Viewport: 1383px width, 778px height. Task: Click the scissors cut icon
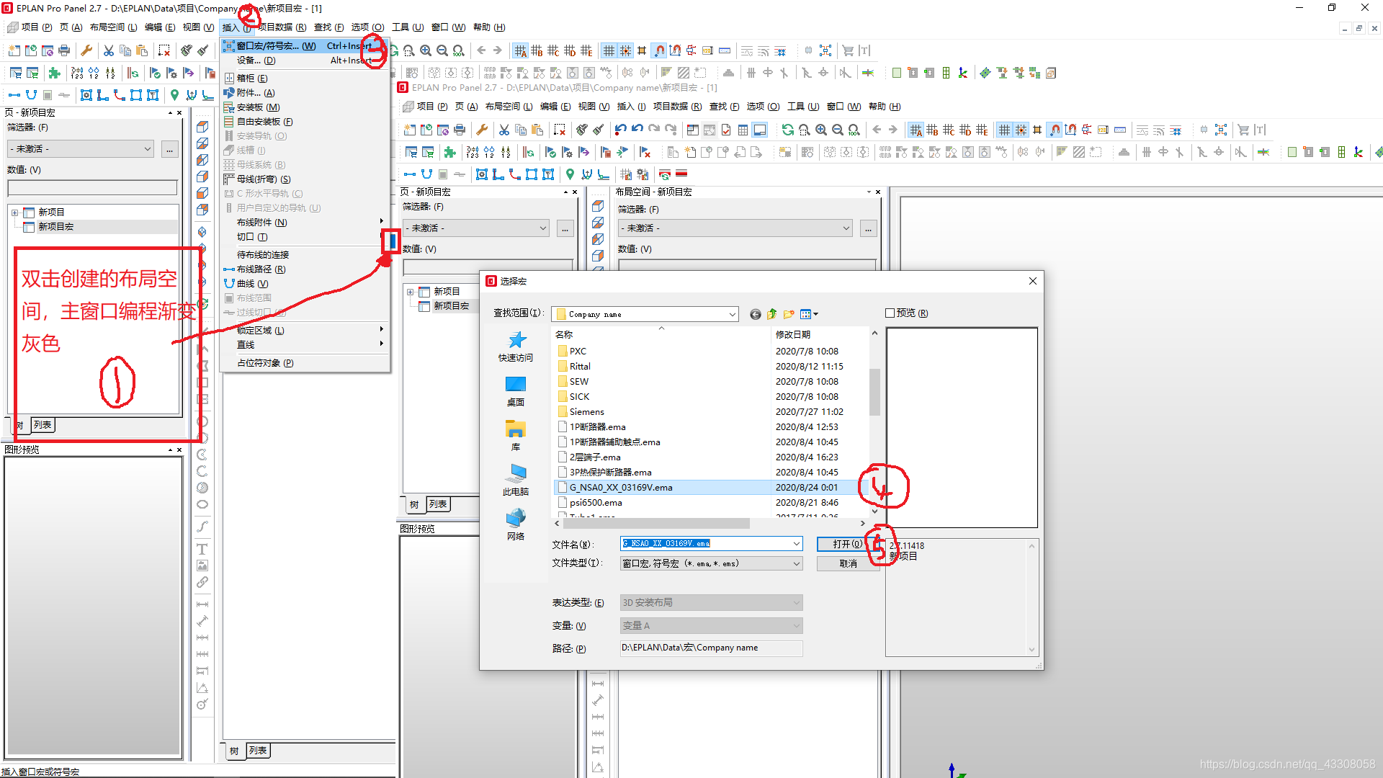109,50
